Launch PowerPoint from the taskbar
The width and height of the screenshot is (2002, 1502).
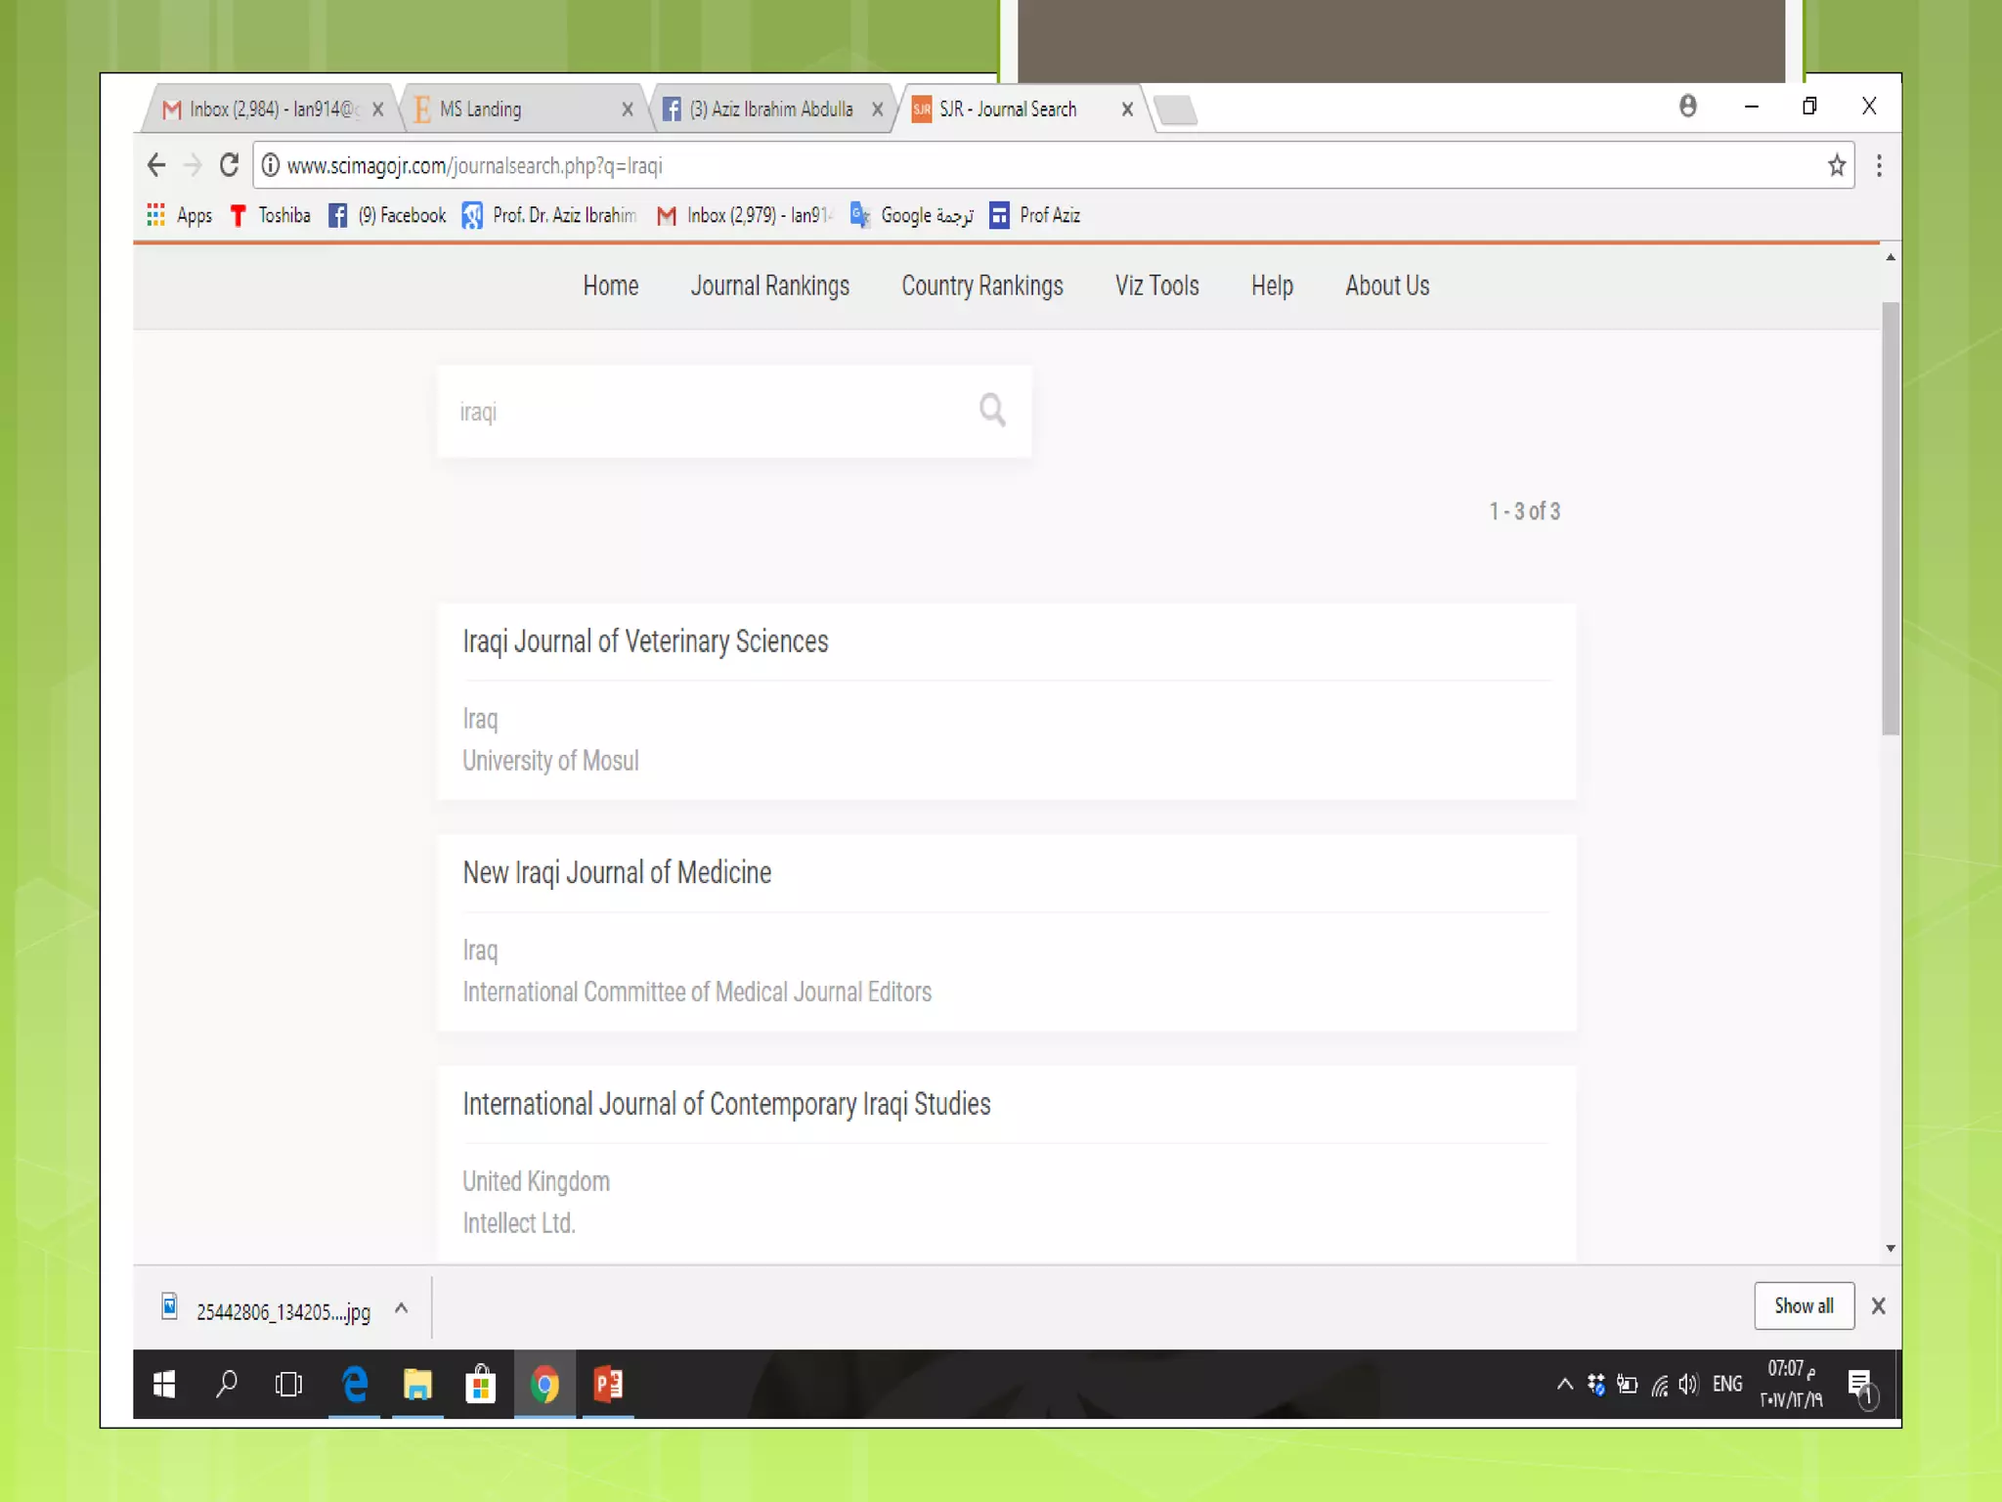tap(608, 1384)
